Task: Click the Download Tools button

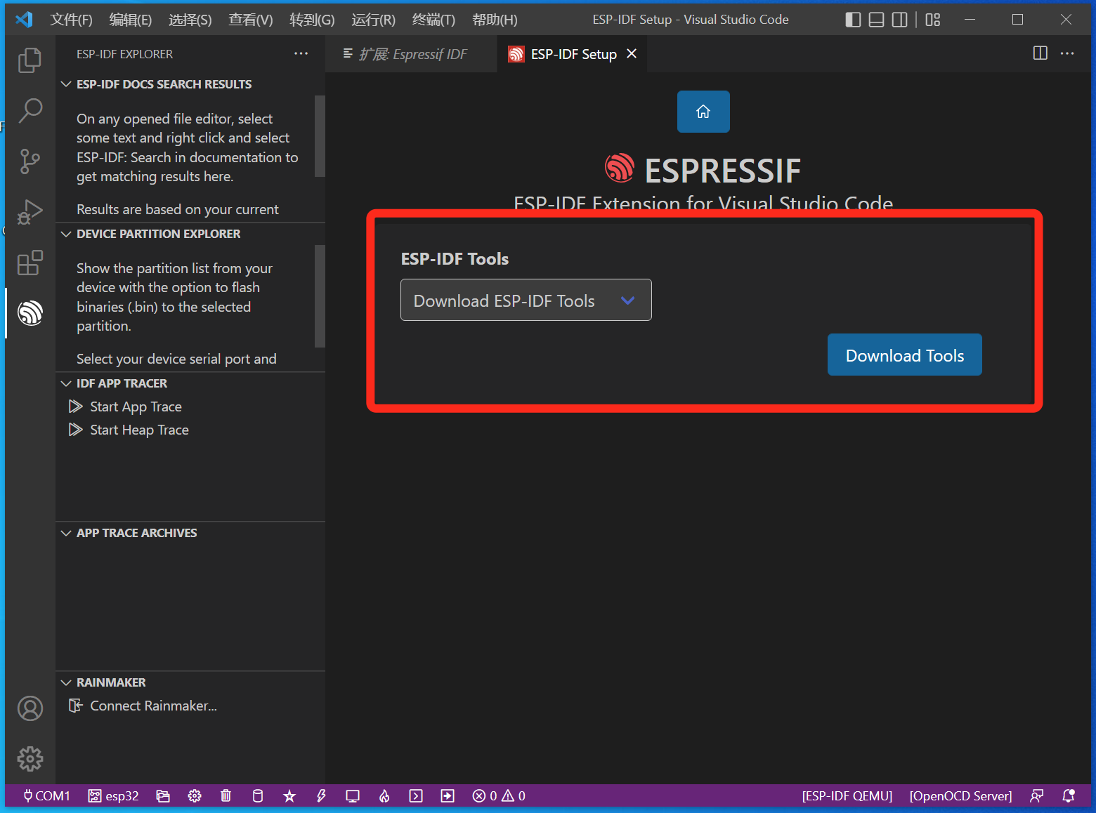Action: [x=904, y=355]
